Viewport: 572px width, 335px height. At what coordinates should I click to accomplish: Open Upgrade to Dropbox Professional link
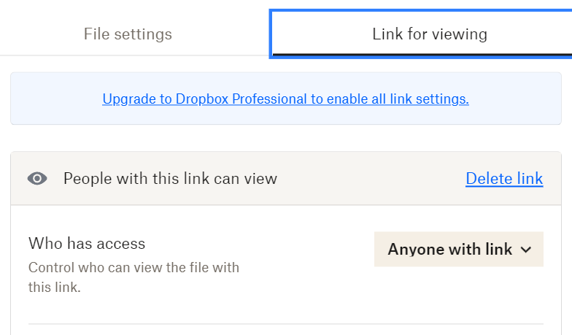point(285,99)
